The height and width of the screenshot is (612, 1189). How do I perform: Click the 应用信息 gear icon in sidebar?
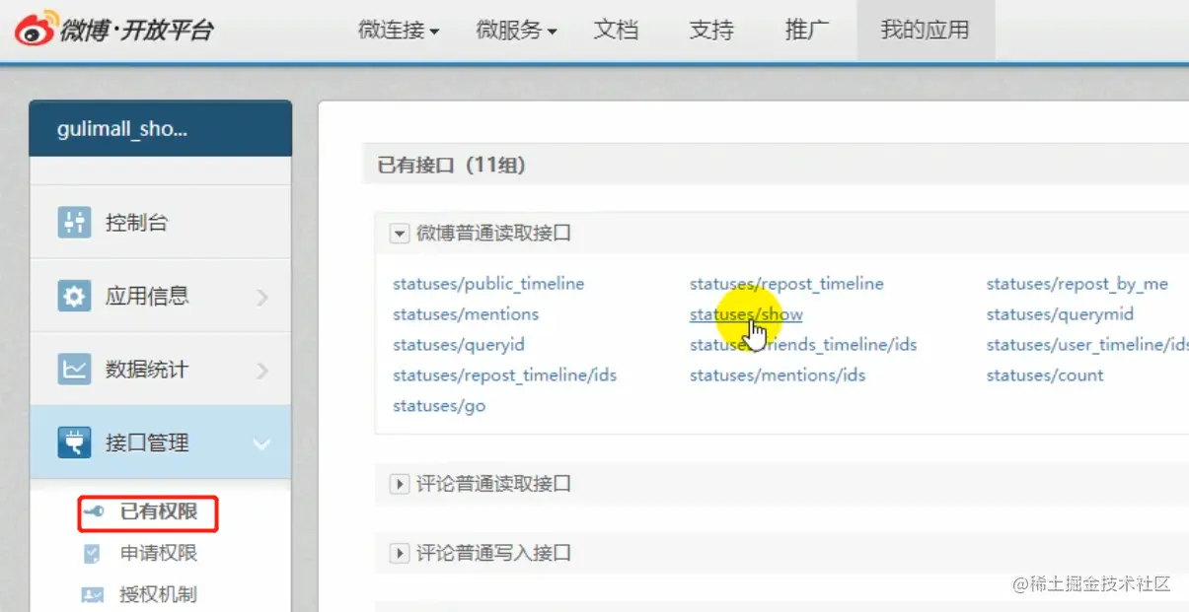point(72,295)
